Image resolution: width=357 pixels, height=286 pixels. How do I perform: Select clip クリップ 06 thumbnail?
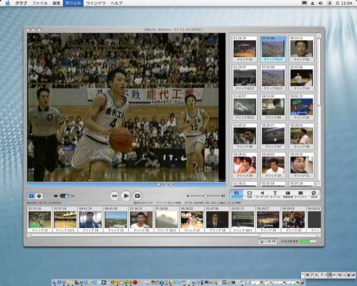244,136
